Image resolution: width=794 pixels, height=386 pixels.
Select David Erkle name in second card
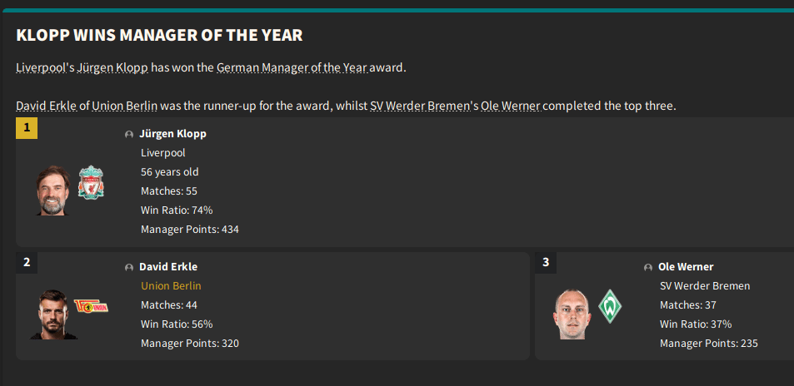(168, 267)
